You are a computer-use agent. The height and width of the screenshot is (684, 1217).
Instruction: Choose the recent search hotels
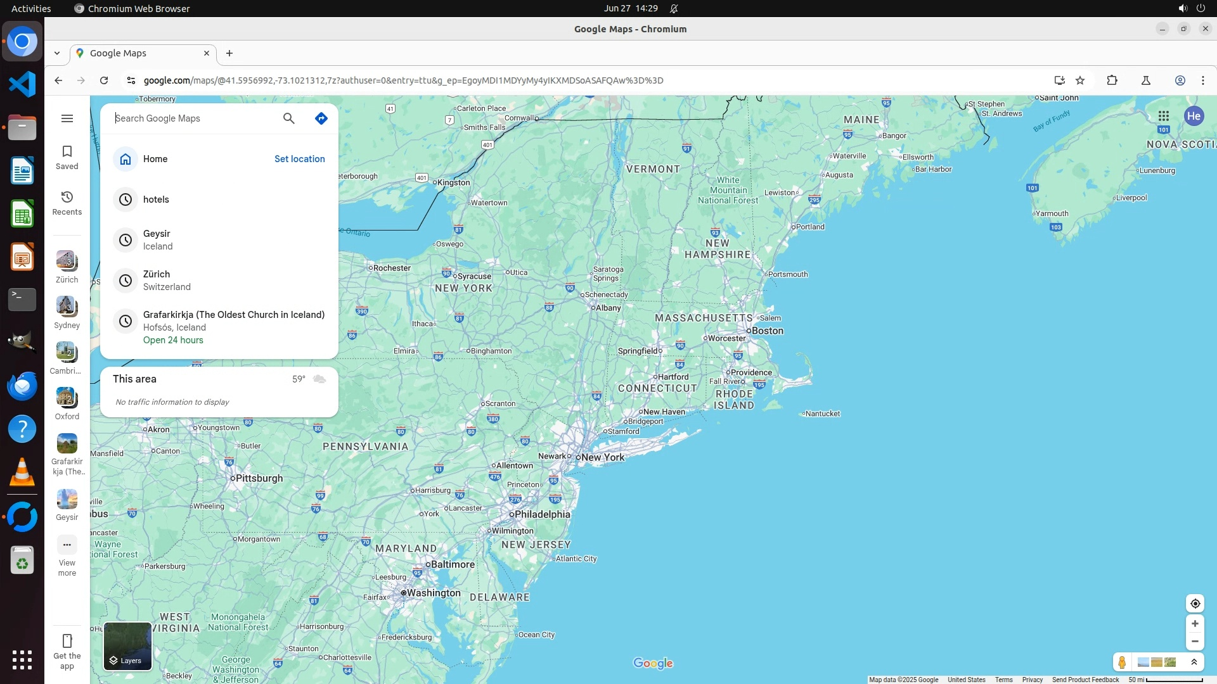click(x=156, y=199)
